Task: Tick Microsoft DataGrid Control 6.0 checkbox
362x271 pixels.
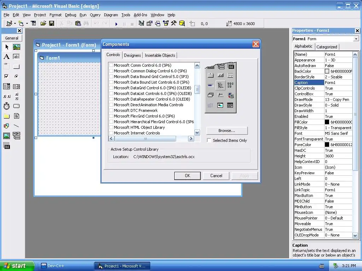Action: tap(111, 88)
